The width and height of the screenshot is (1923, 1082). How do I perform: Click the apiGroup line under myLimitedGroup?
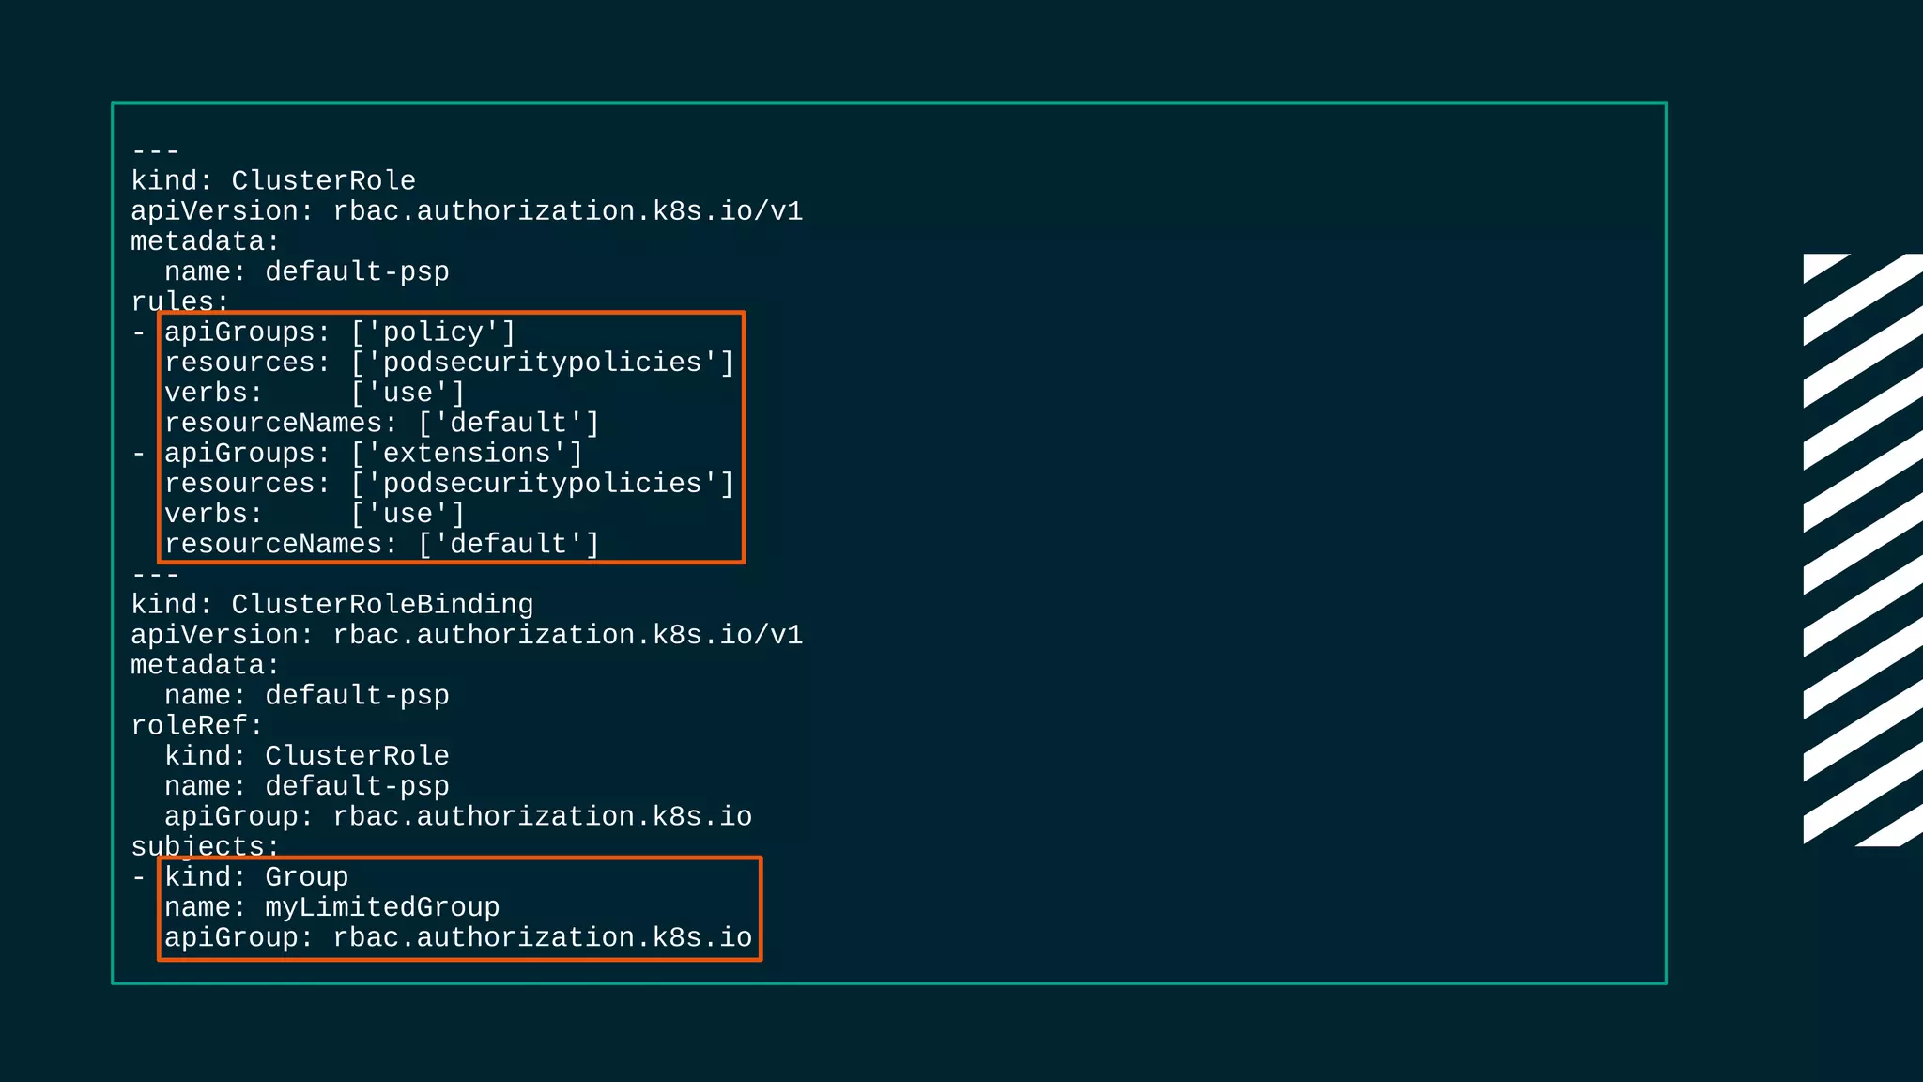click(458, 937)
